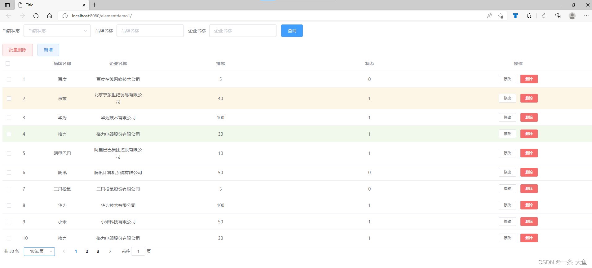Click the 共 30 条 total count text

coord(11,251)
